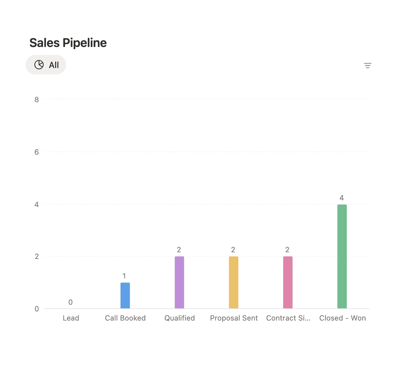
Task: Click the pie chart icon beside All
Action: 39,65
